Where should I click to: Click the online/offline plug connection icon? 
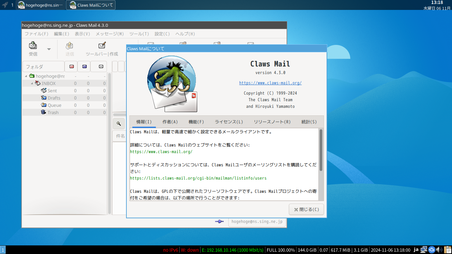click(x=219, y=222)
